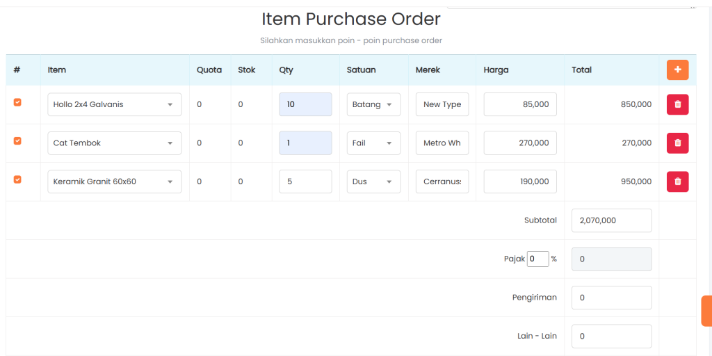Open the Batang unit dropdown
The height and width of the screenshot is (356, 712).
(x=373, y=104)
